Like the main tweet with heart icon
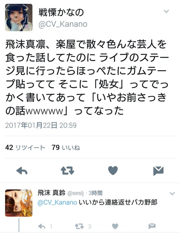 pyautogui.click(x=113, y=171)
